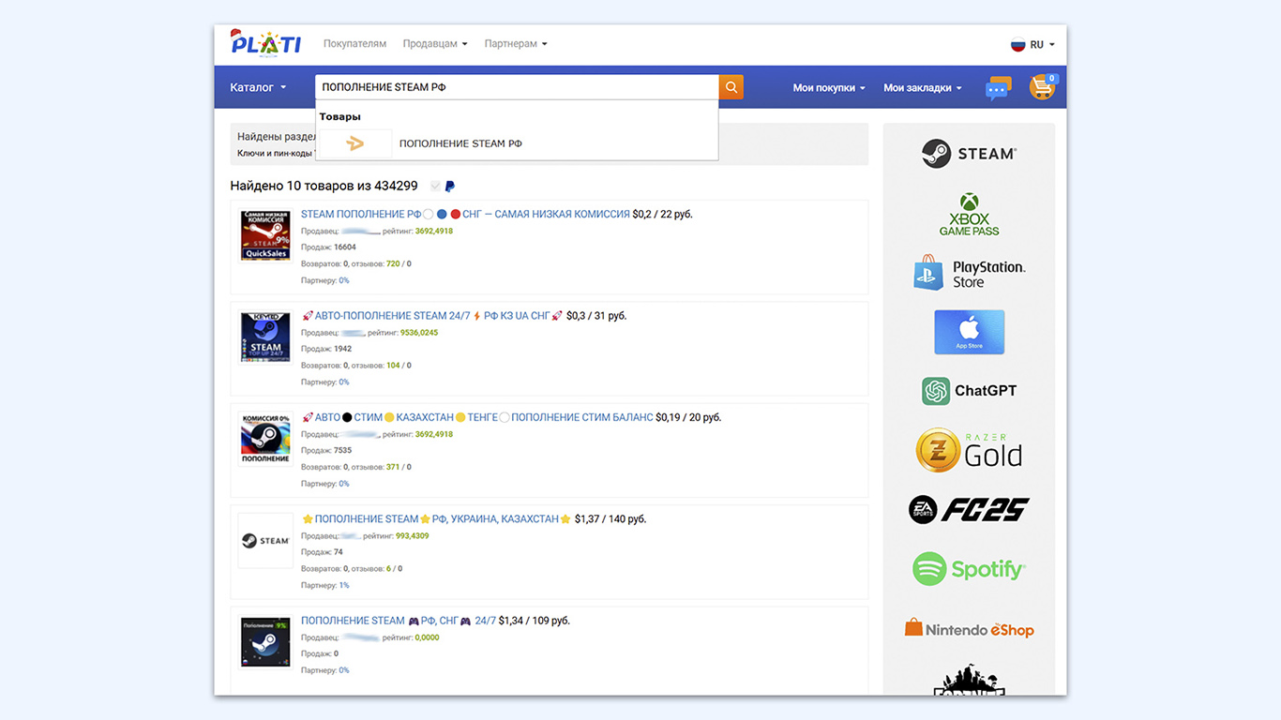Open the Мои покупки dropdown
Image resolution: width=1281 pixels, height=720 pixels.
click(829, 88)
